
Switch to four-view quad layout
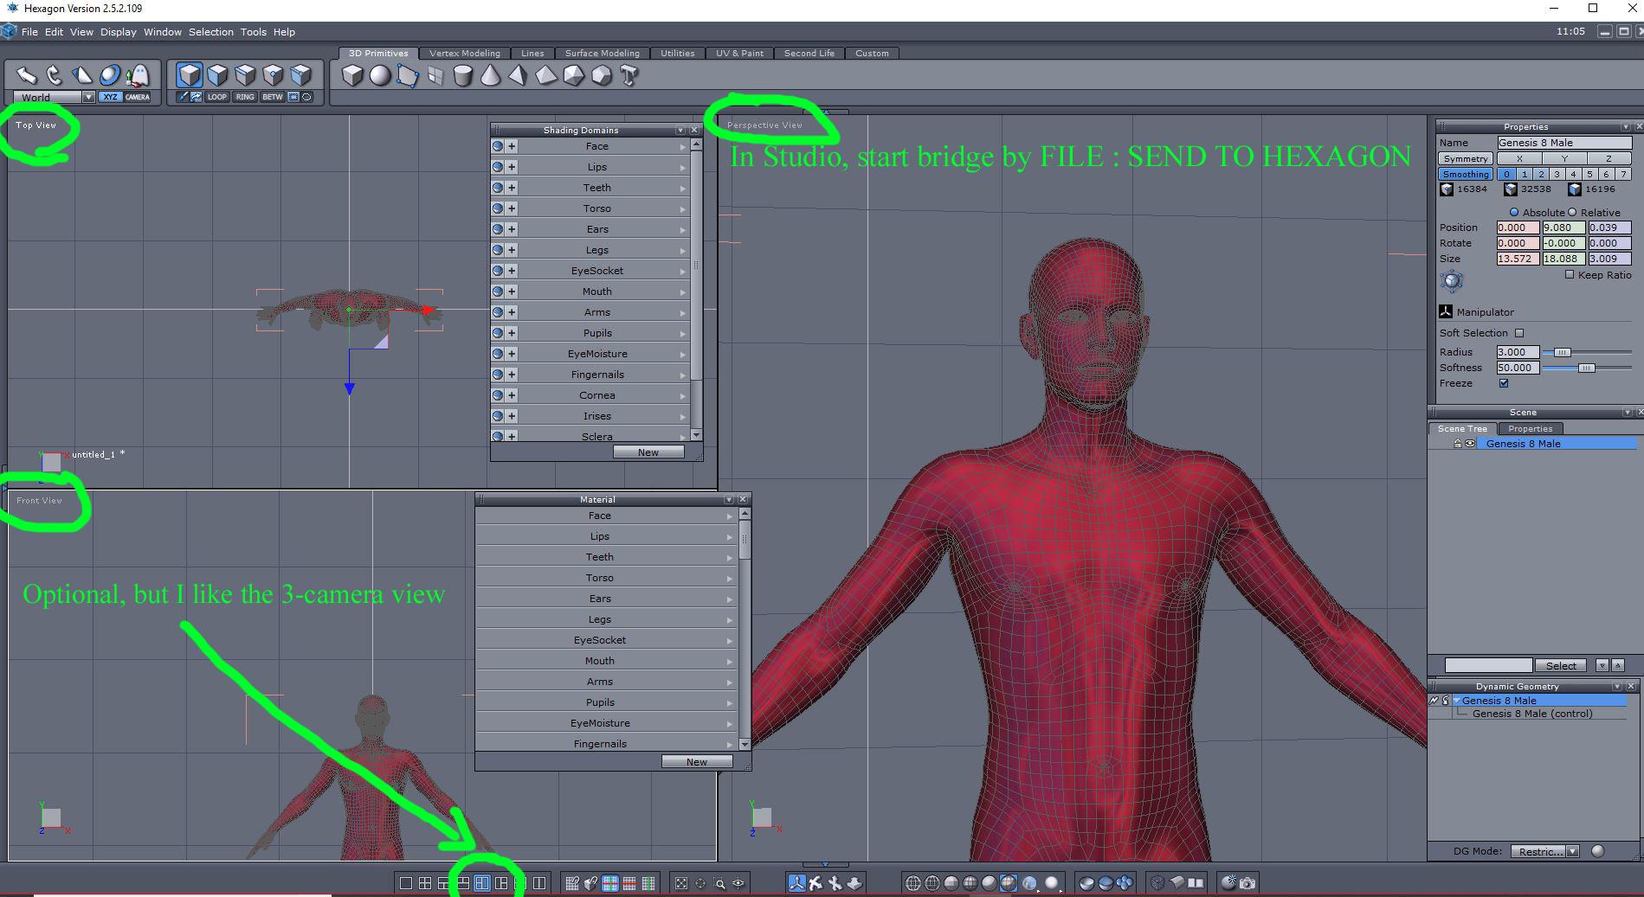click(x=425, y=883)
